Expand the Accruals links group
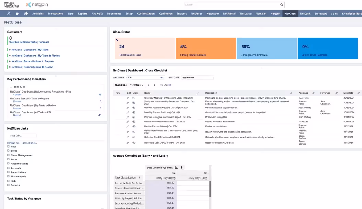 8,168
